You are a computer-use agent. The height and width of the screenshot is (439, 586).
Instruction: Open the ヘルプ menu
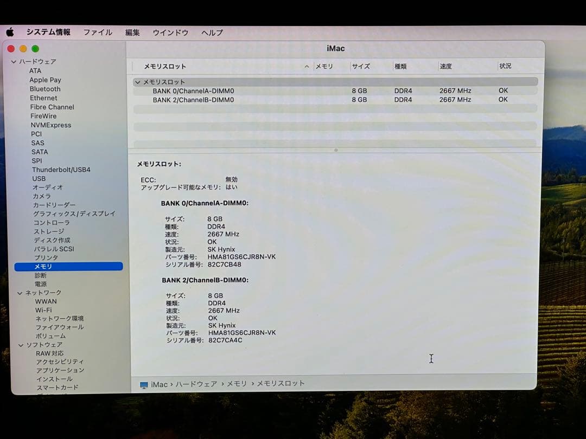(x=211, y=33)
